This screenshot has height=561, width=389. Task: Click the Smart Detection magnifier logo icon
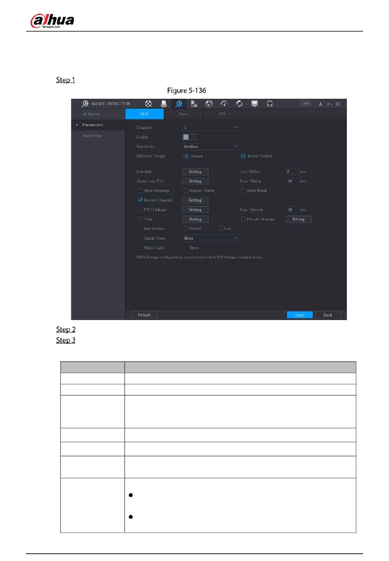pyautogui.click(x=85, y=104)
